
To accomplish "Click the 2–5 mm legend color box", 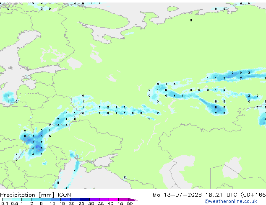I will tap(36, 200).
